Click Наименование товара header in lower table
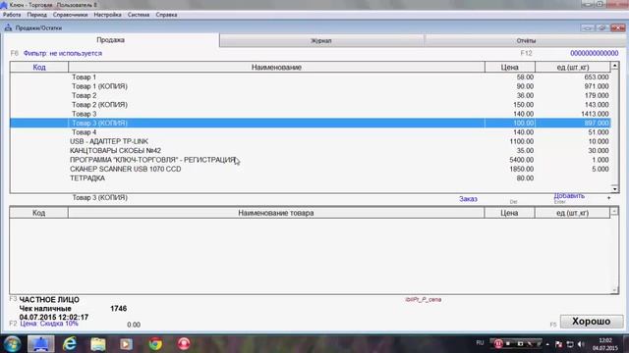Image resolution: width=629 pixels, height=353 pixels. click(x=276, y=213)
